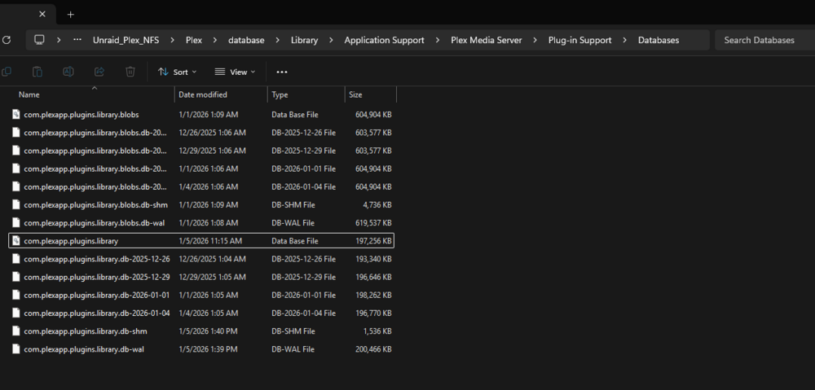The height and width of the screenshot is (390, 815).
Task: Expand the chevron after database breadcrumb
Action: coord(278,40)
